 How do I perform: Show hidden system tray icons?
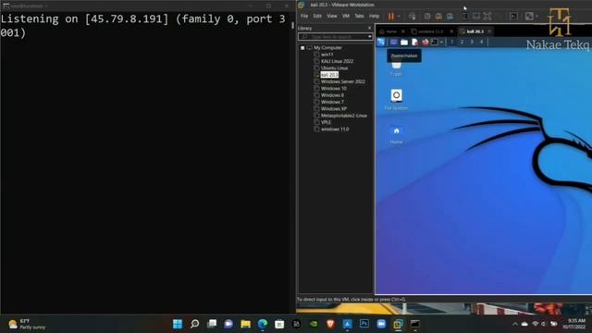(514, 324)
